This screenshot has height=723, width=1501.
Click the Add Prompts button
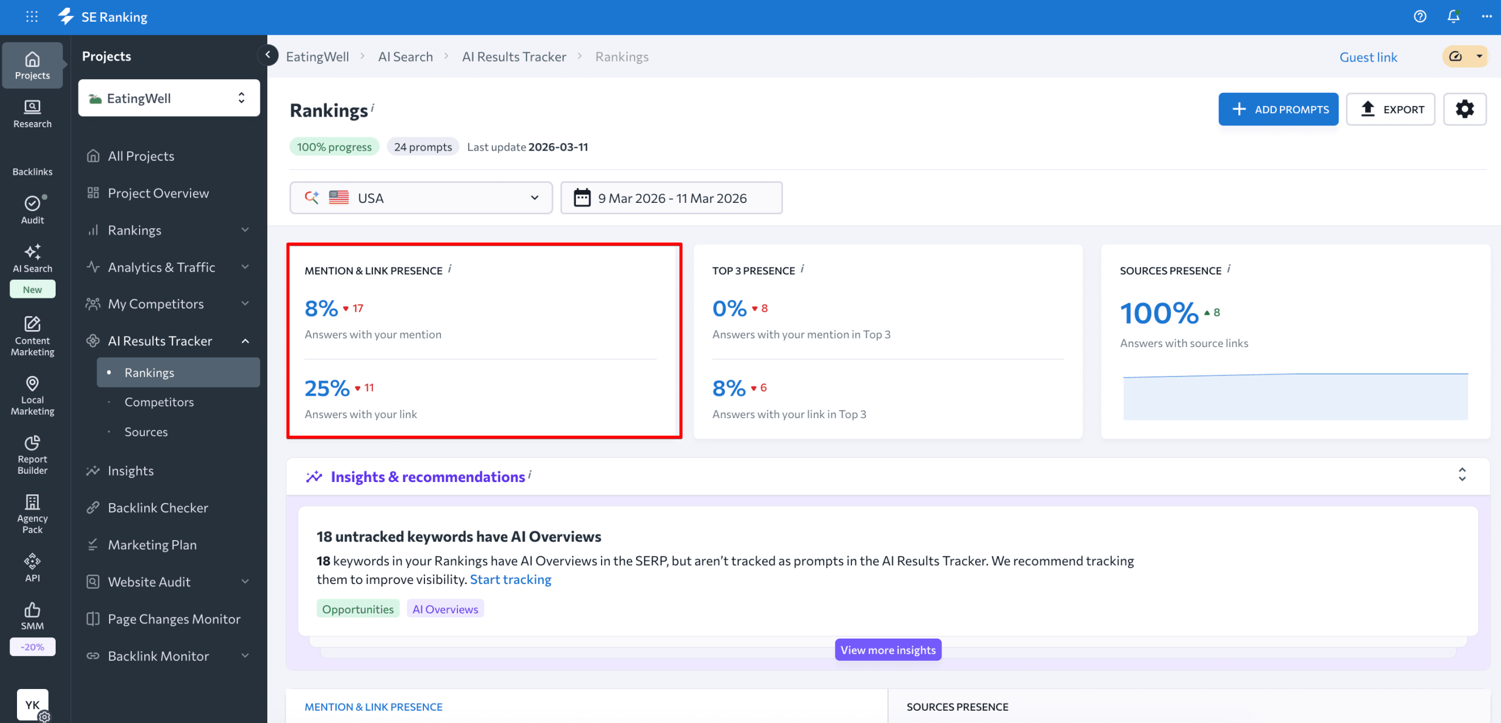pos(1278,109)
